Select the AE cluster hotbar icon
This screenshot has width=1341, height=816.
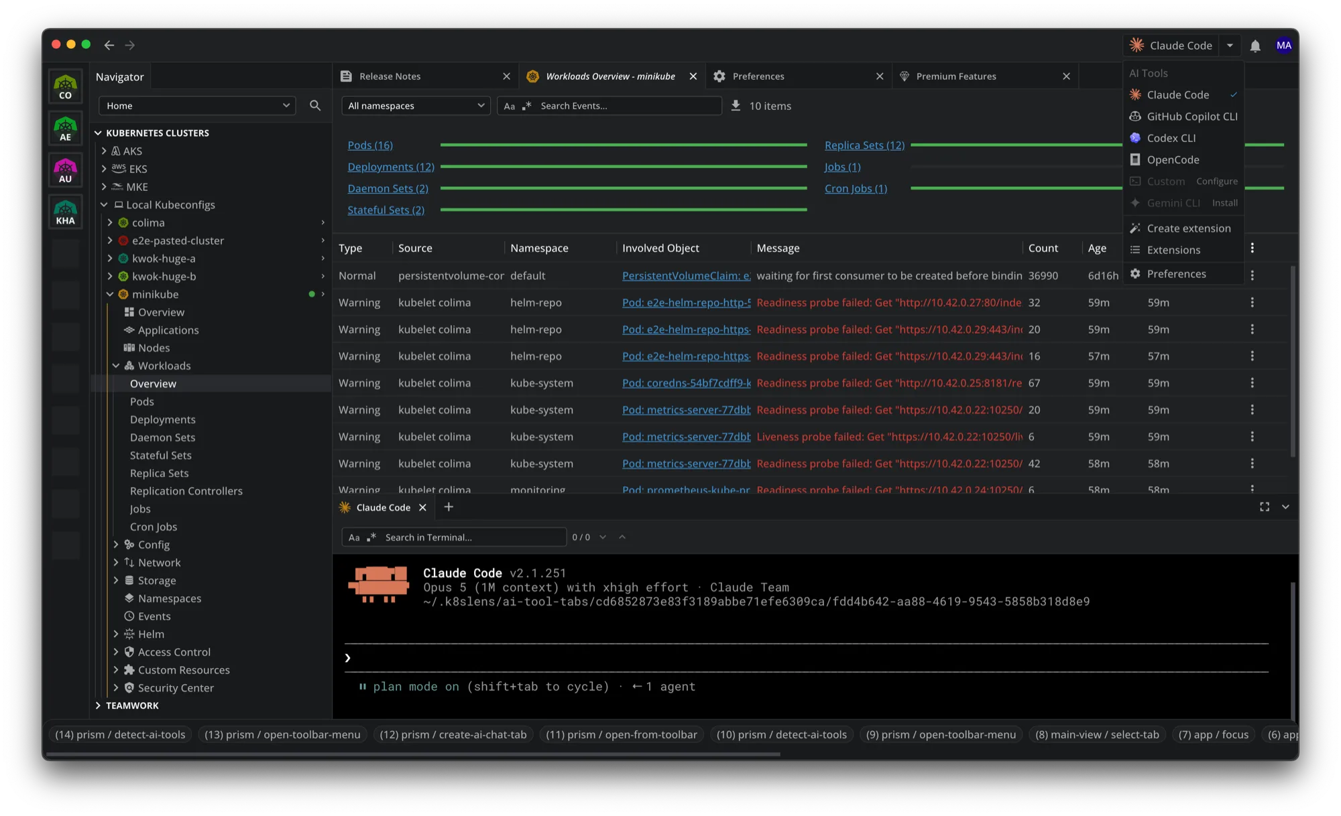click(65, 129)
